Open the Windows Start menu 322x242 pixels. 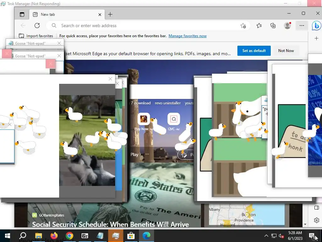point(8,236)
